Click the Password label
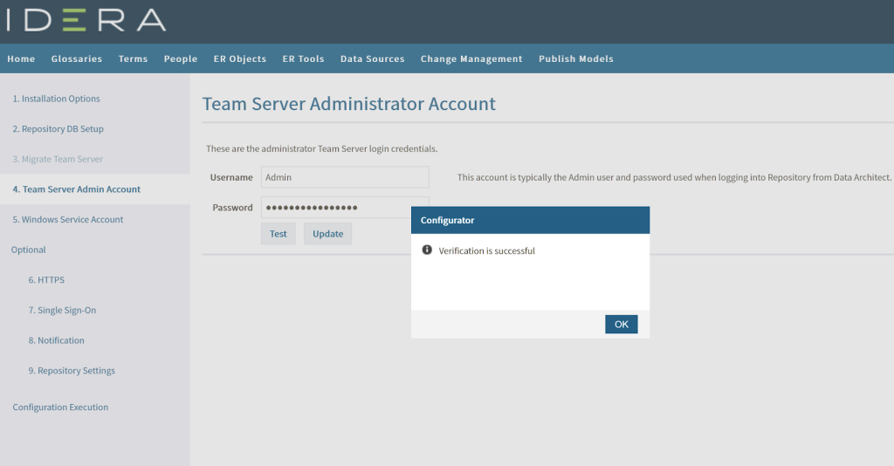 [232, 208]
